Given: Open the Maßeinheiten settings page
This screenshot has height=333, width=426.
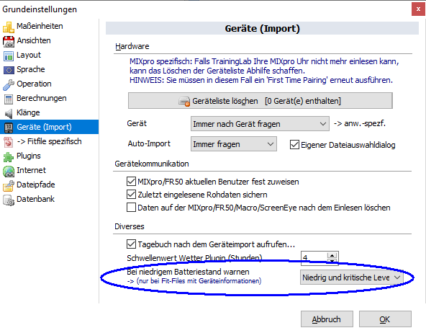Looking at the screenshot, I should (40, 26).
